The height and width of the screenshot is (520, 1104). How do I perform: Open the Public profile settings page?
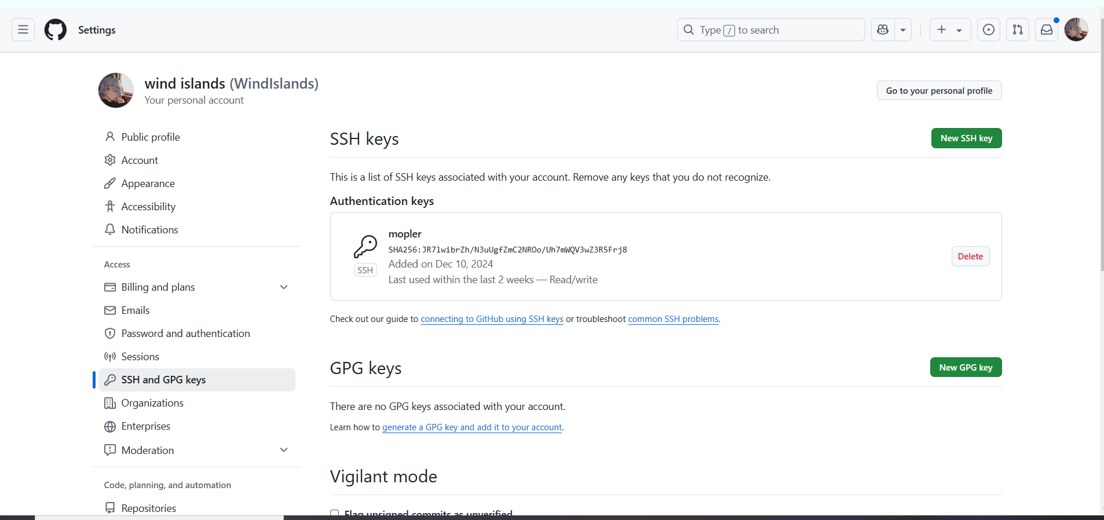(151, 137)
